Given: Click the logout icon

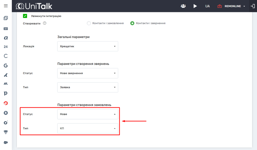Looking at the screenshot, I should pyautogui.click(x=252, y=6).
